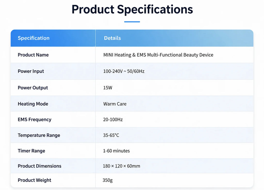264x190 pixels.
Task: Select the 350g product weight value
Action: pos(108,180)
